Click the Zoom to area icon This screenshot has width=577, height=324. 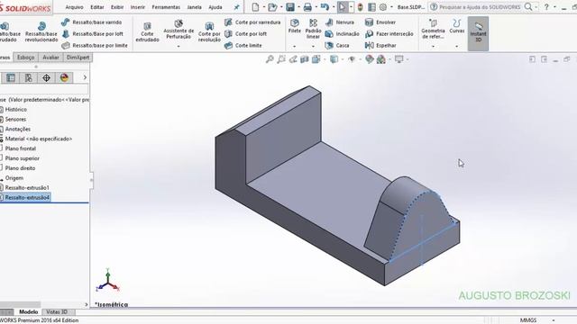click(x=281, y=59)
